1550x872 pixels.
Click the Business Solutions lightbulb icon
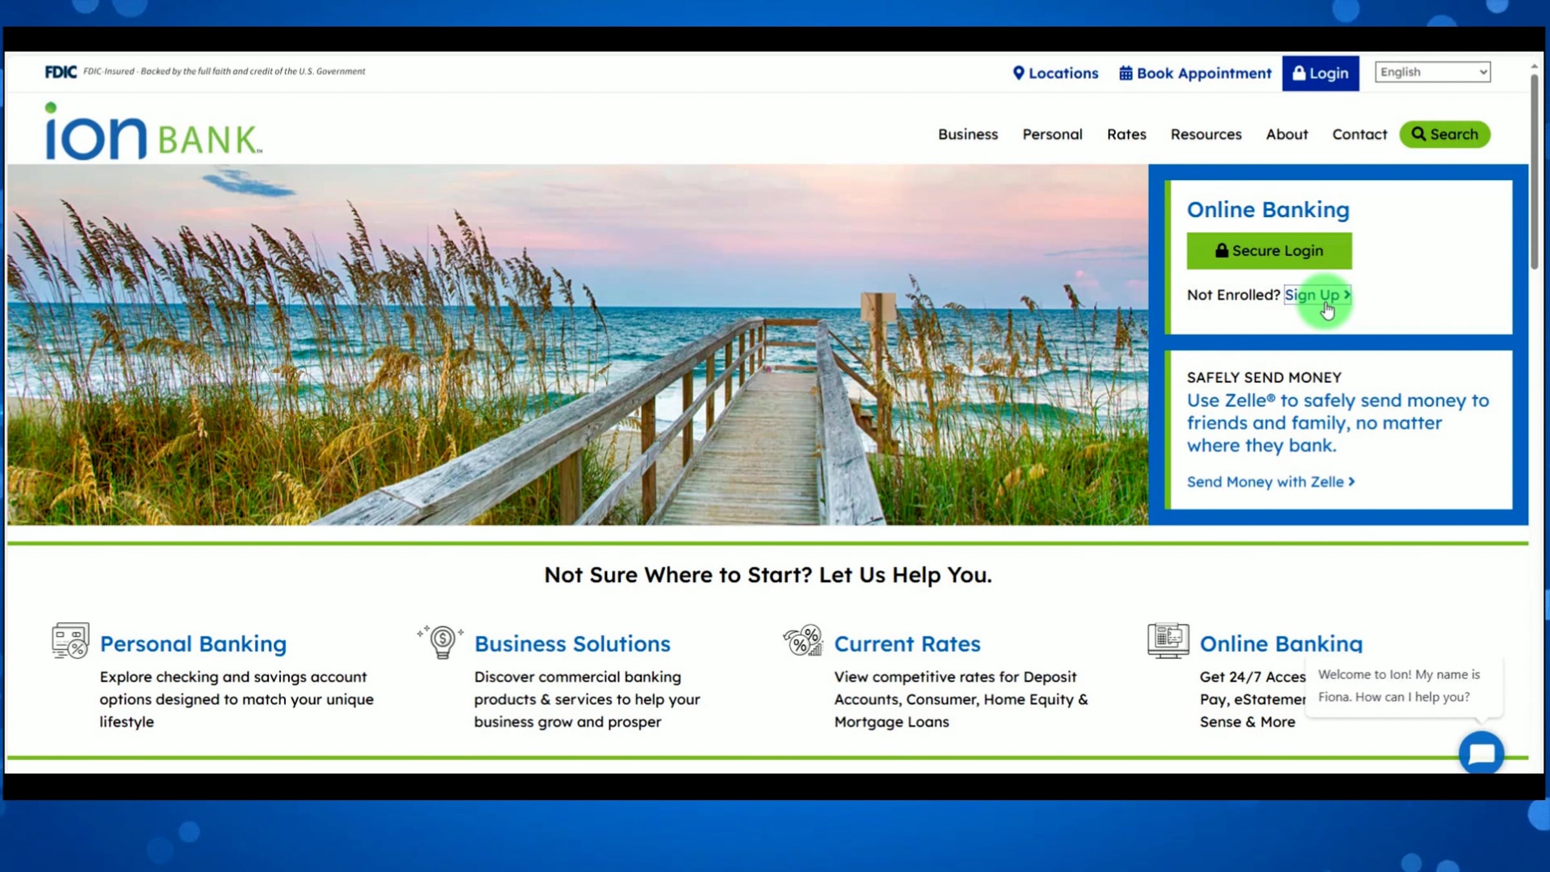[x=441, y=642]
